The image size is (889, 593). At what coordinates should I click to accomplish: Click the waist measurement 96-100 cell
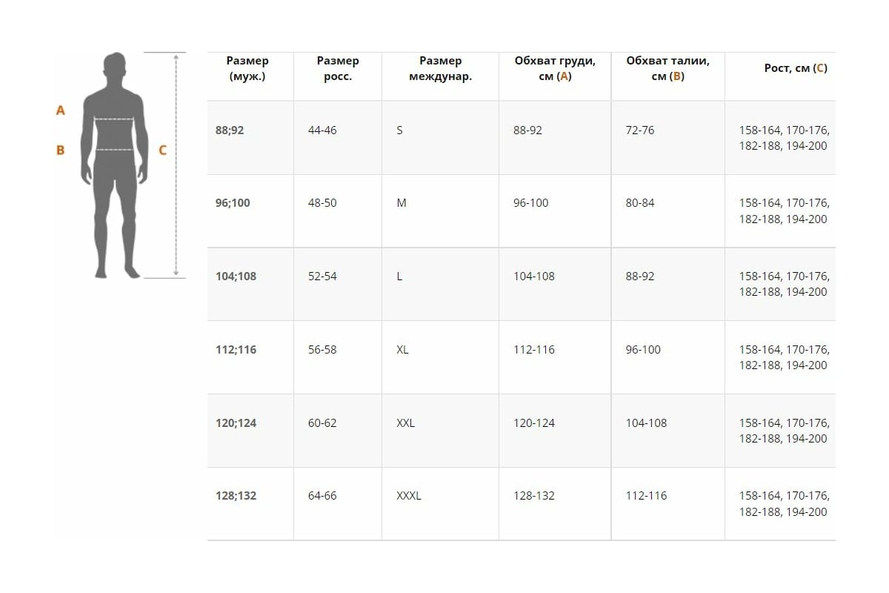point(643,350)
